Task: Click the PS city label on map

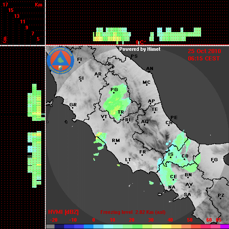Action: [x=134, y=56]
